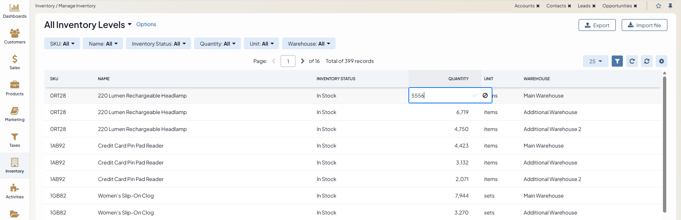This screenshot has width=681, height=220.
Task: Open the 25 per-page size dropdown
Action: click(x=595, y=61)
